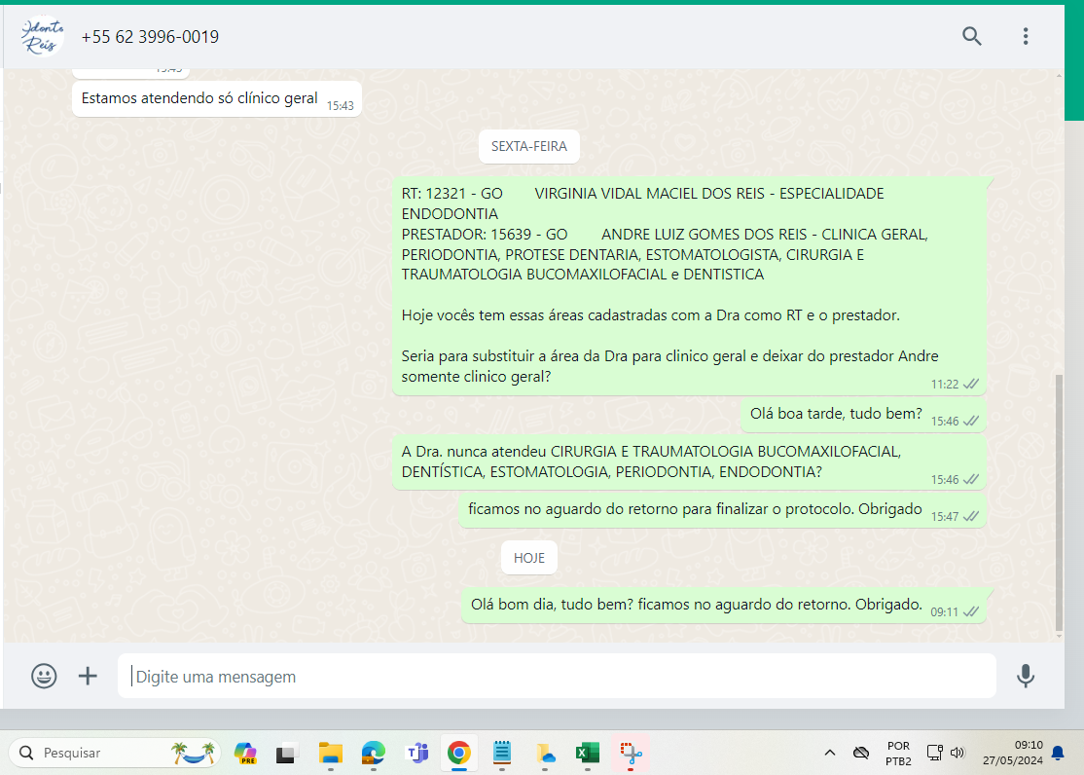
Task: Click the SEXTA-FEIRA date chip
Action: coord(529,146)
